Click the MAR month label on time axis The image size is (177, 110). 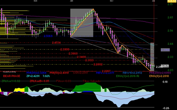[x=36, y=1]
